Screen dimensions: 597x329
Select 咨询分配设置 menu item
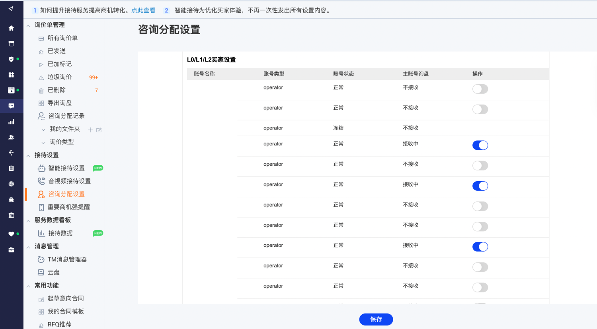click(66, 194)
